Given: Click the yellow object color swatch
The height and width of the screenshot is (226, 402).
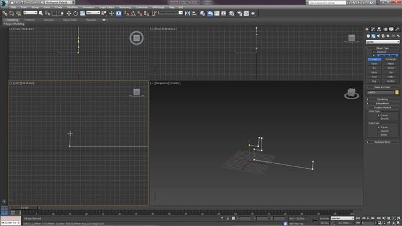Looking at the screenshot, I should [397, 92].
